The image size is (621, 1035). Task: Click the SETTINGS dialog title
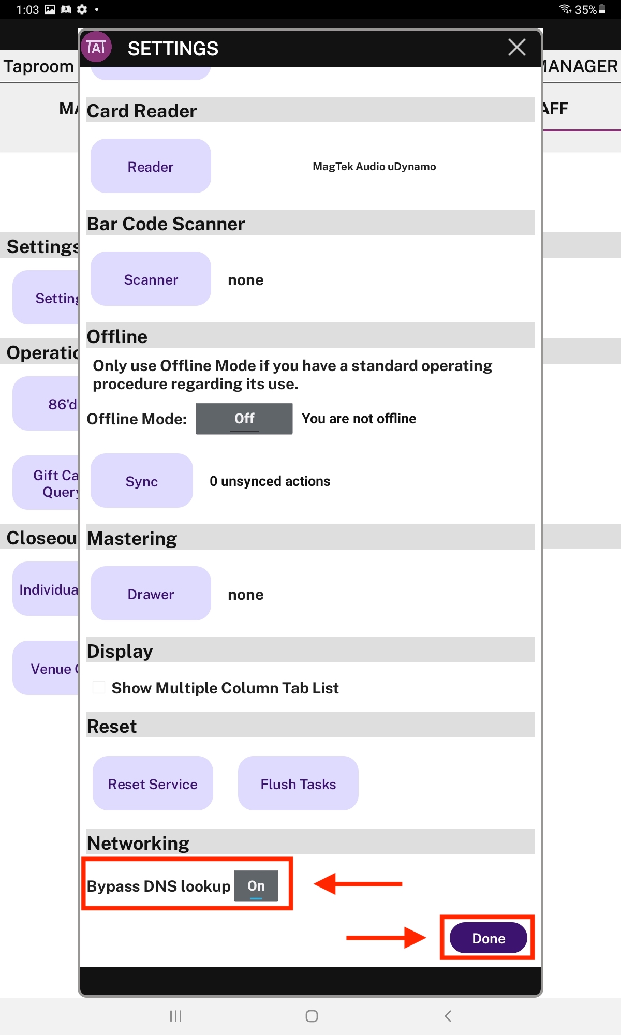[173, 48]
